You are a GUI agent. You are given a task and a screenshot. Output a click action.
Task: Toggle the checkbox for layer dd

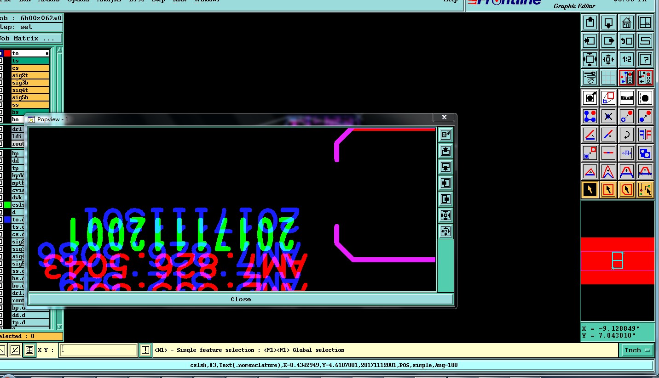tap(1, 161)
